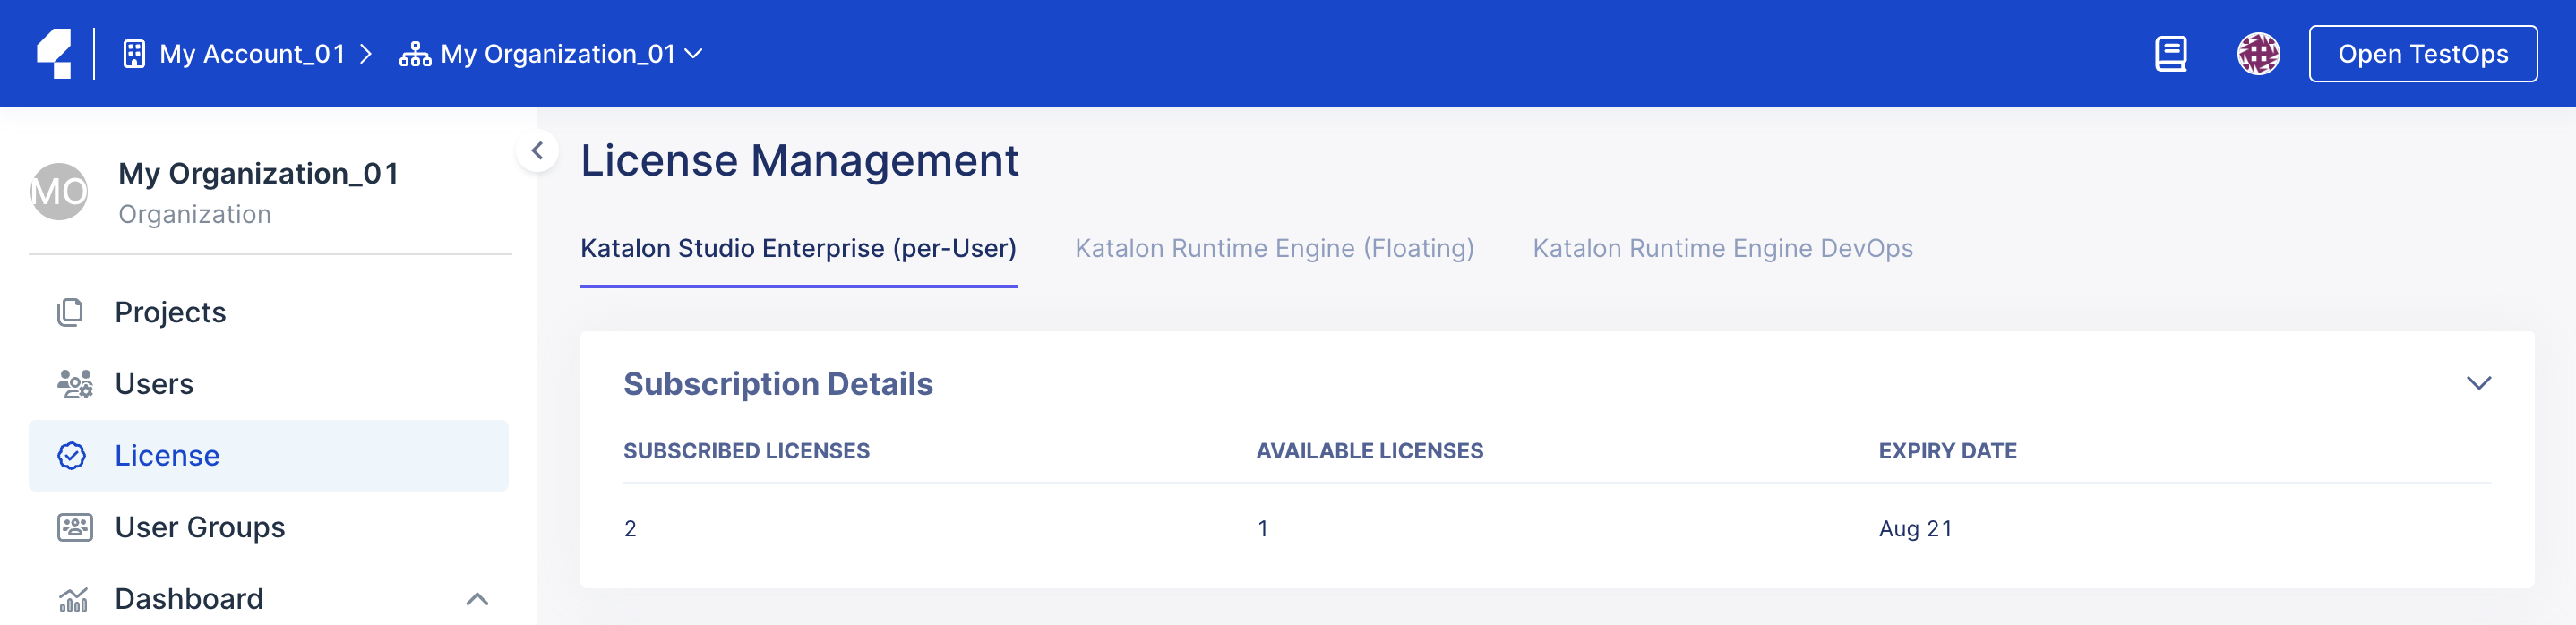Screen dimensions: 2576x625
Task: Select the Katalon Studio Enterprise (per-User) tab
Action: (799, 248)
